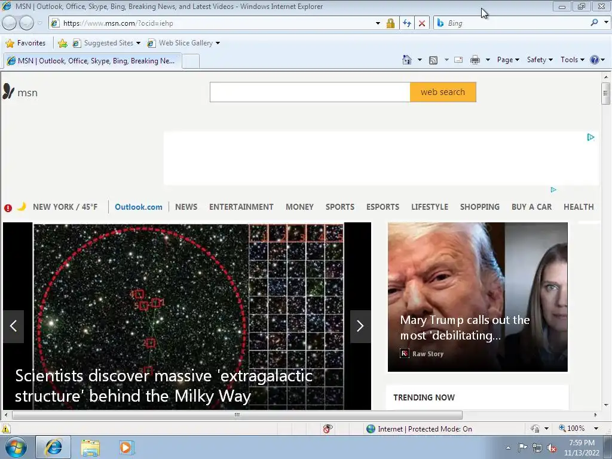Image resolution: width=612 pixels, height=459 pixels.
Task: Go to previous carousel slide
Action: pyautogui.click(x=14, y=326)
